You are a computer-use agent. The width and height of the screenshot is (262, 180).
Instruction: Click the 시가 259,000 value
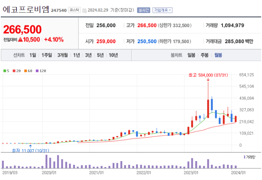pyautogui.click(x=106, y=41)
